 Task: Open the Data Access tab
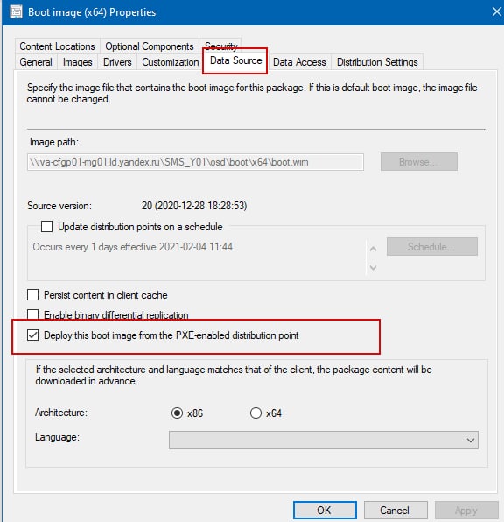(299, 62)
